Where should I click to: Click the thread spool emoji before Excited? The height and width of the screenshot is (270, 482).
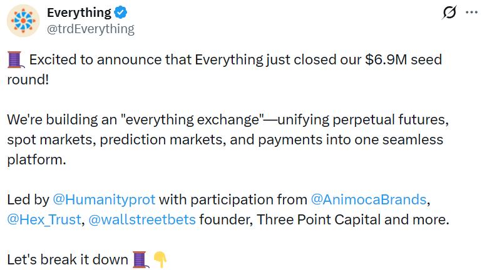[16, 60]
